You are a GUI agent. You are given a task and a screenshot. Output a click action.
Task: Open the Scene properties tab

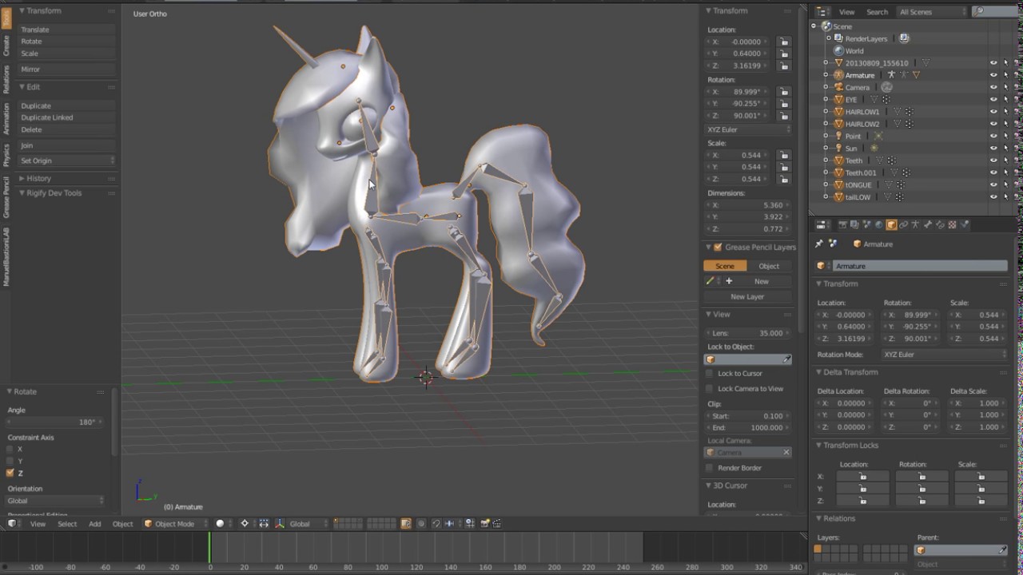866,225
